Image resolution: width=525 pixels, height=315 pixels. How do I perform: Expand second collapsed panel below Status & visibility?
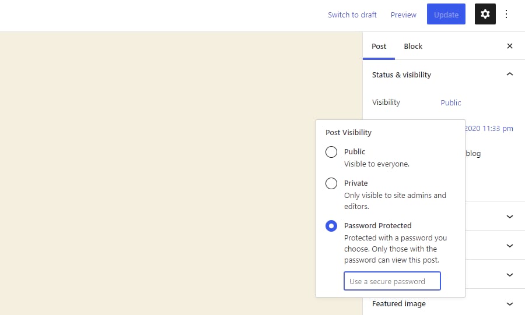pyautogui.click(x=509, y=245)
